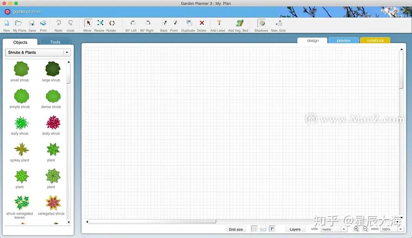412x238 pixels.
Task: Switch to the preview tab
Action: pyautogui.click(x=343, y=40)
